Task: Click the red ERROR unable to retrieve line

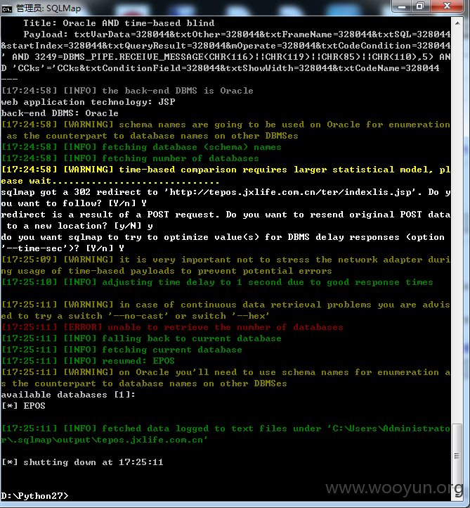Action: point(172,327)
